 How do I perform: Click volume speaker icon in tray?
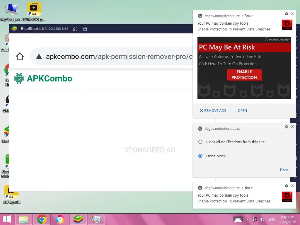(x=262, y=219)
